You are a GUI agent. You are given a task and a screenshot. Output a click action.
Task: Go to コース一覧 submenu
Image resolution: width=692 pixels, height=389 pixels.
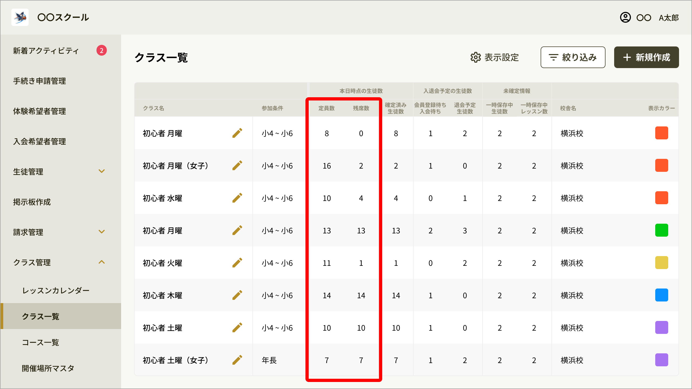(41, 342)
